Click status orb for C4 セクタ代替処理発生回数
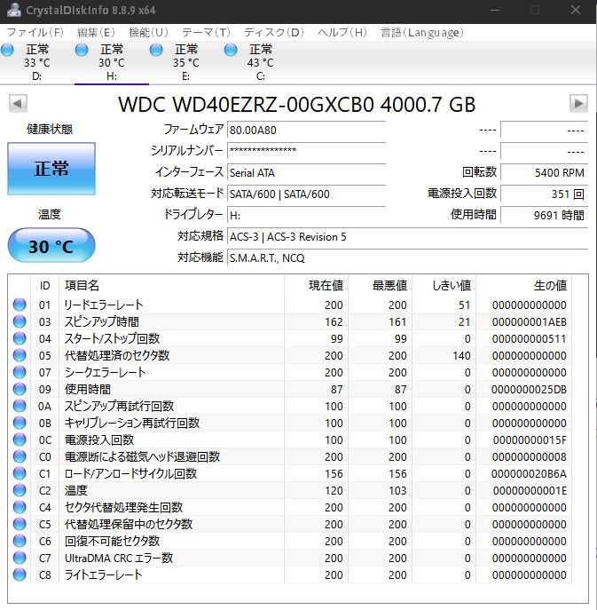The height and width of the screenshot is (610, 597). point(20,507)
